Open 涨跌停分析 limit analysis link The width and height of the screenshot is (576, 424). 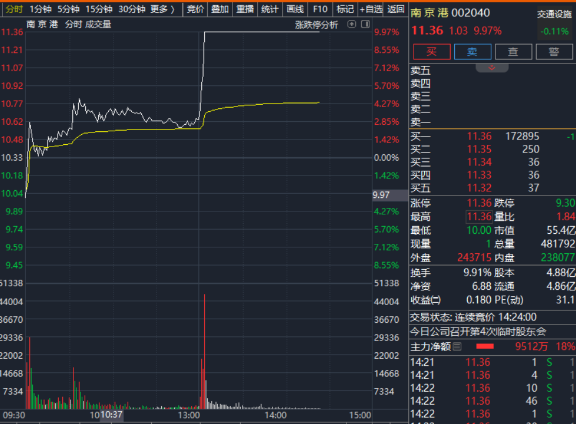pyautogui.click(x=317, y=25)
